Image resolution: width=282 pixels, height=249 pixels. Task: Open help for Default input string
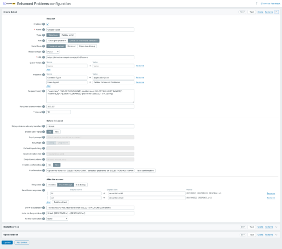[x=44, y=148]
